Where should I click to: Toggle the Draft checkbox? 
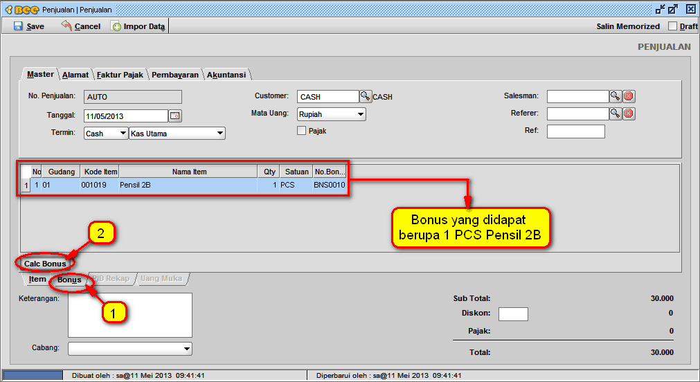pyautogui.click(x=672, y=26)
